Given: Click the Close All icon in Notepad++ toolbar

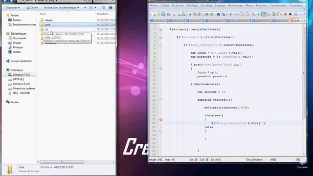Looking at the screenshot, I should coord(178,14).
